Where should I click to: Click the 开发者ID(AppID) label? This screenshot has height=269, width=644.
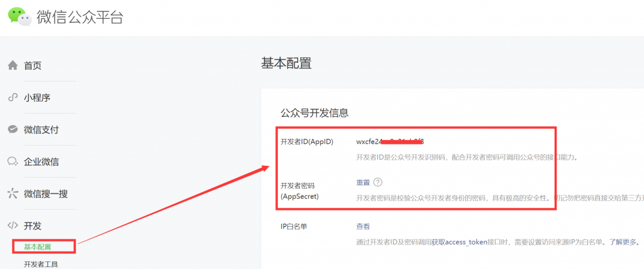tap(307, 141)
